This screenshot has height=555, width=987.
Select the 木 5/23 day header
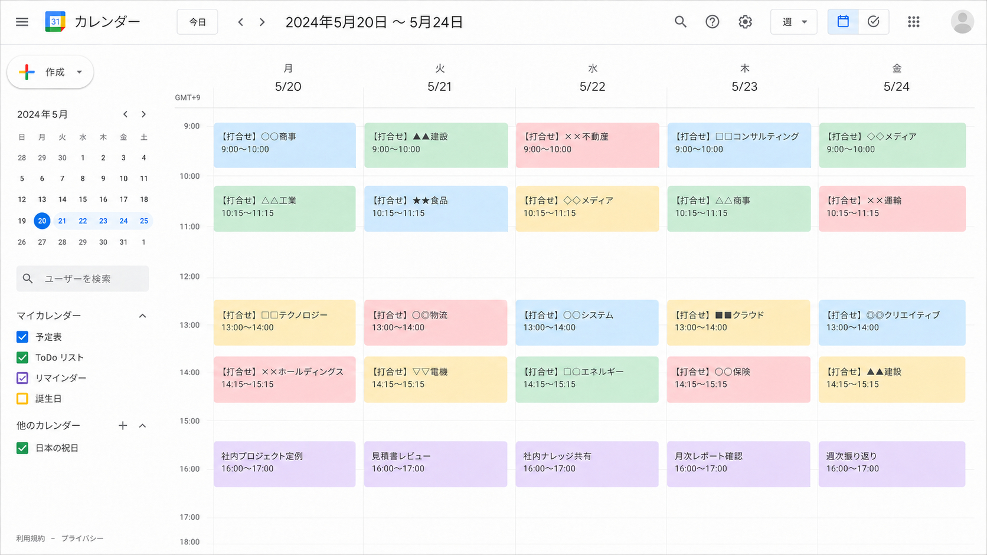click(x=744, y=78)
